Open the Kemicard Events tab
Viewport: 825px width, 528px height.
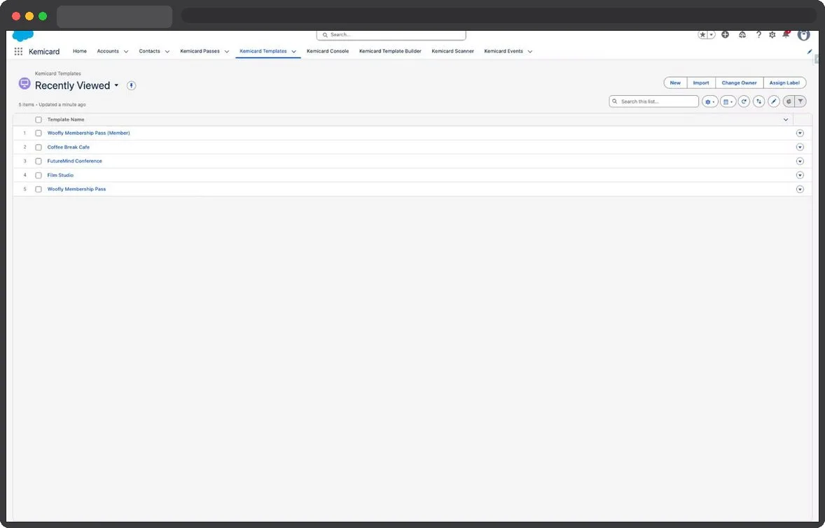[504, 52]
